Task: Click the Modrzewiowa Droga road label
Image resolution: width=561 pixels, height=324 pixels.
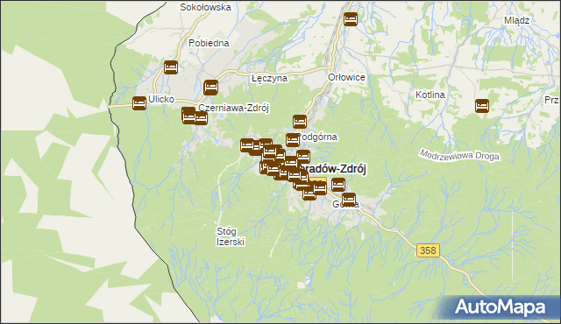Action: pos(459,156)
